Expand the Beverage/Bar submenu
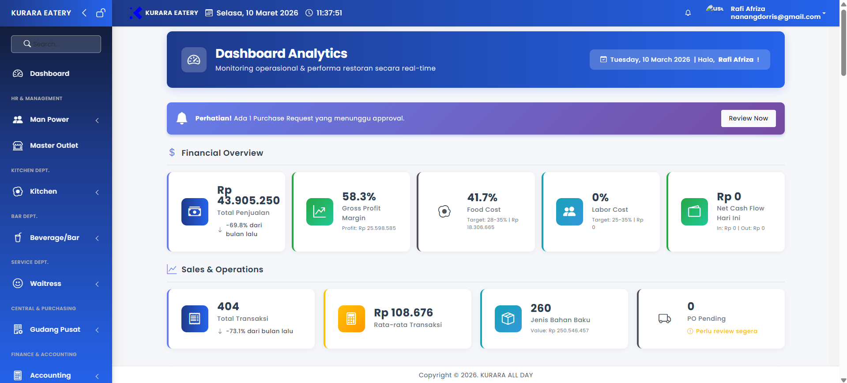The width and height of the screenshot is (847, 383). [x=97, y=238]
